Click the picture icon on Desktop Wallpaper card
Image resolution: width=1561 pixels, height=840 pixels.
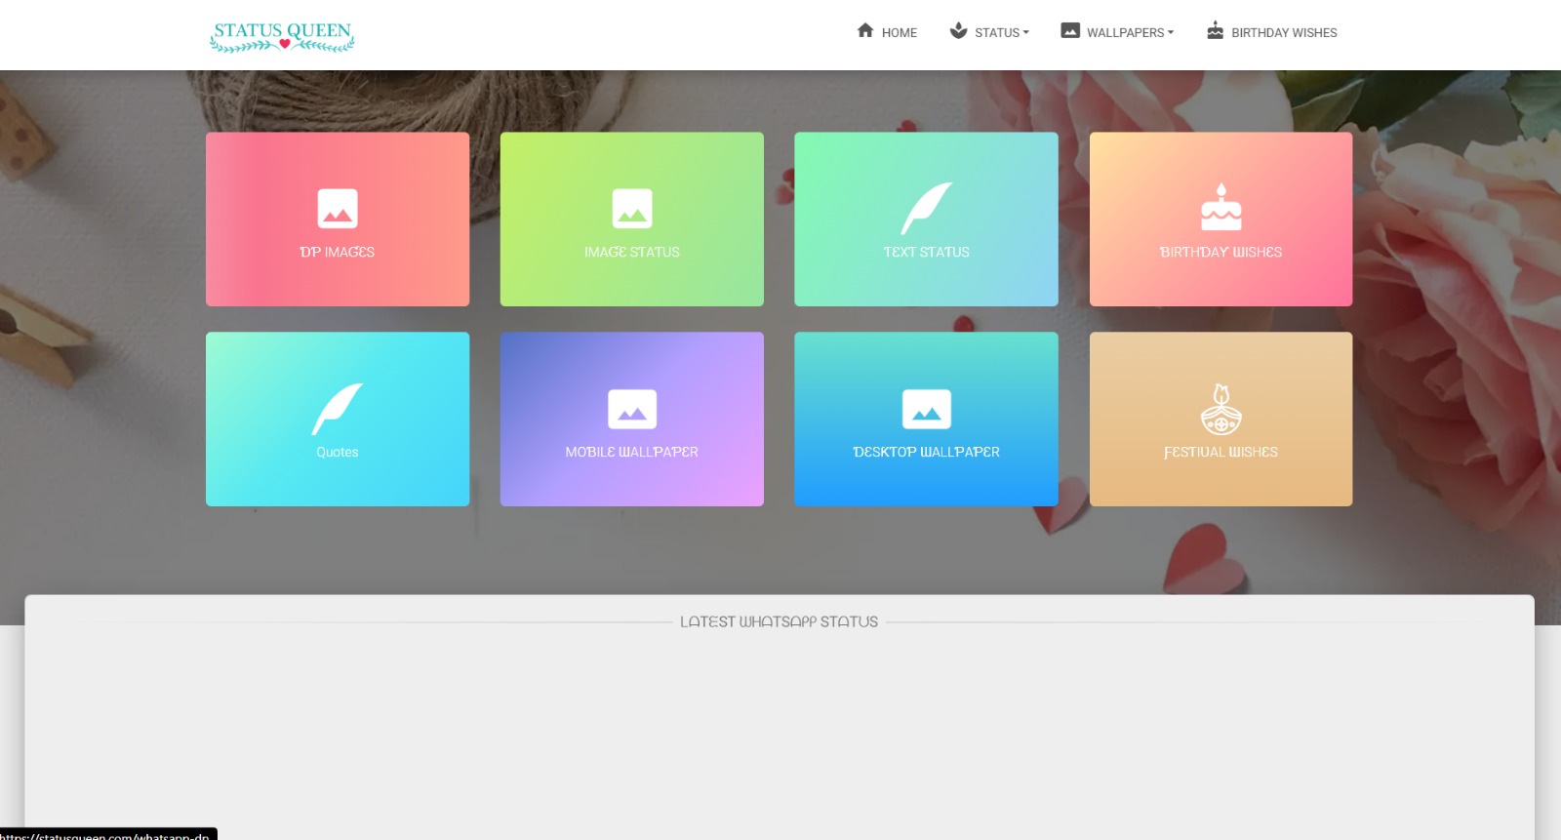[x=926, y=410]
